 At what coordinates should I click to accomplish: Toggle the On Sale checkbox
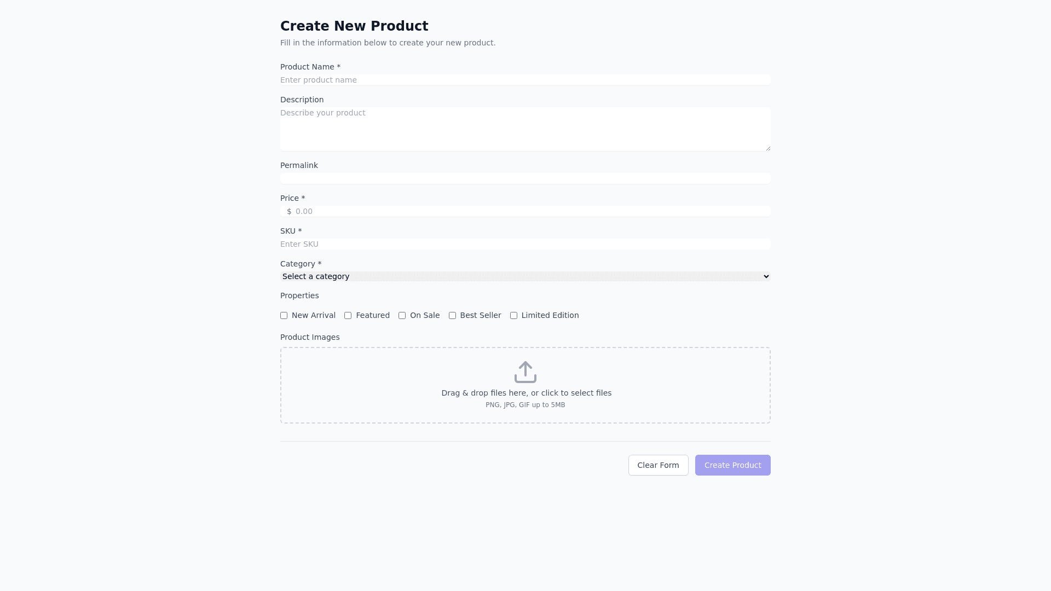pos(402,315)
